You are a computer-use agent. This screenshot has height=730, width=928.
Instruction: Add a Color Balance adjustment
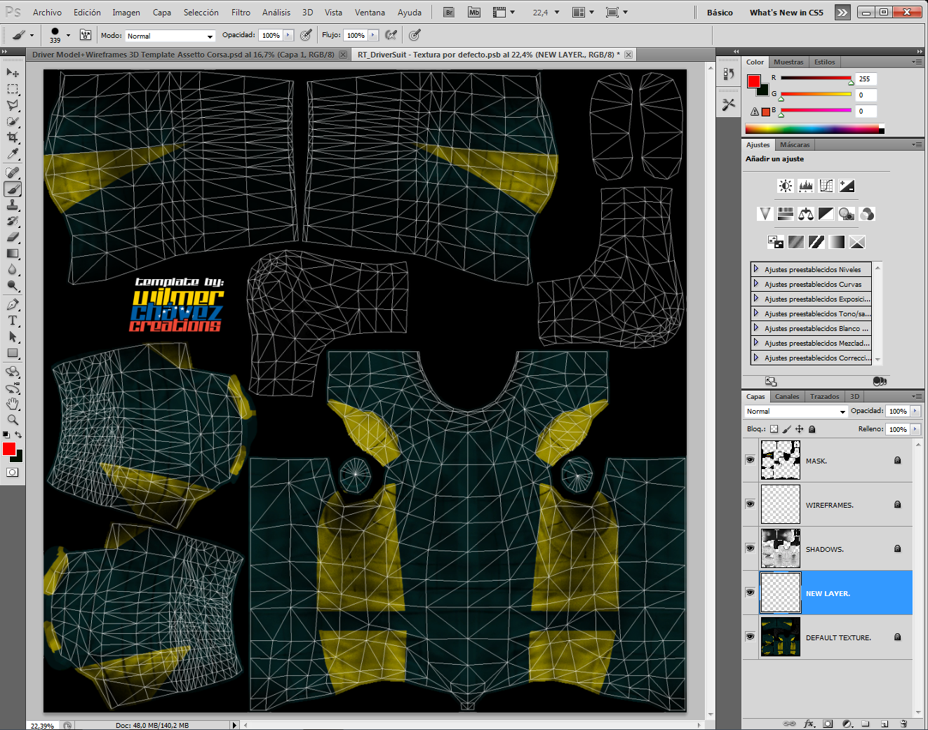[806, 214]
